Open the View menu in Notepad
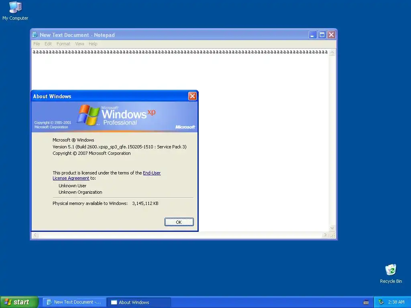The height and width of the screenshot is (308, 411). [79, 44]
